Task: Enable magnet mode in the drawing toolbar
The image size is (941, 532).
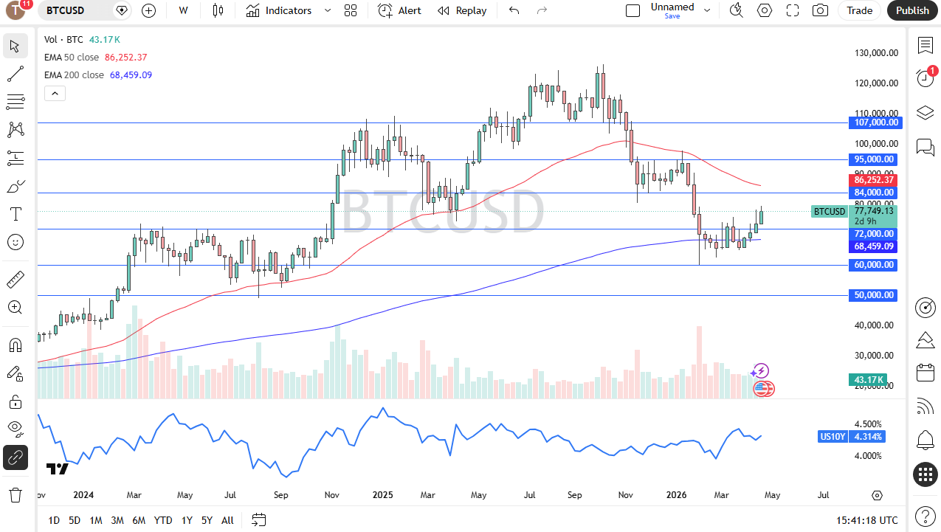Action: 15,345
